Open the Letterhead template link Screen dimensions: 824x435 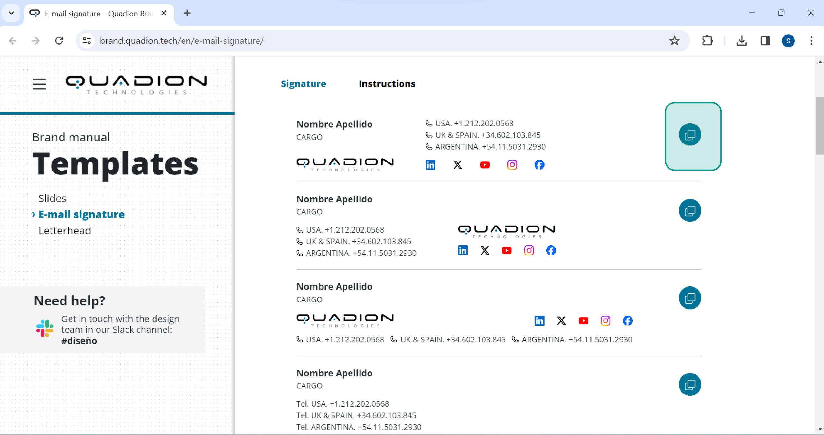point(65,231)
